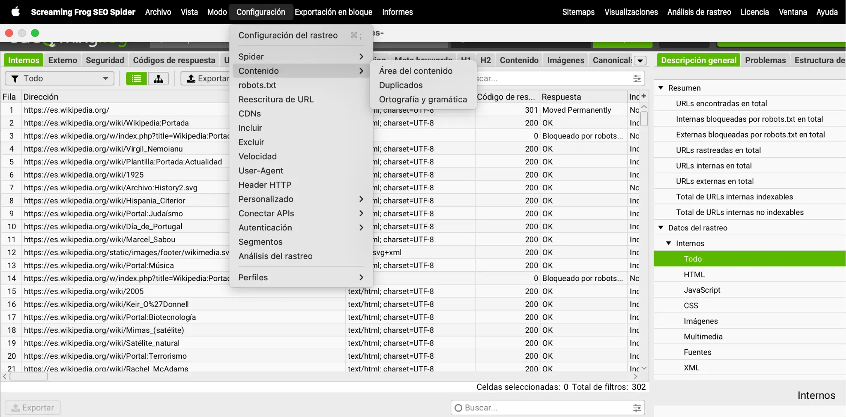Select the Incluir menu item

(301, 128)
